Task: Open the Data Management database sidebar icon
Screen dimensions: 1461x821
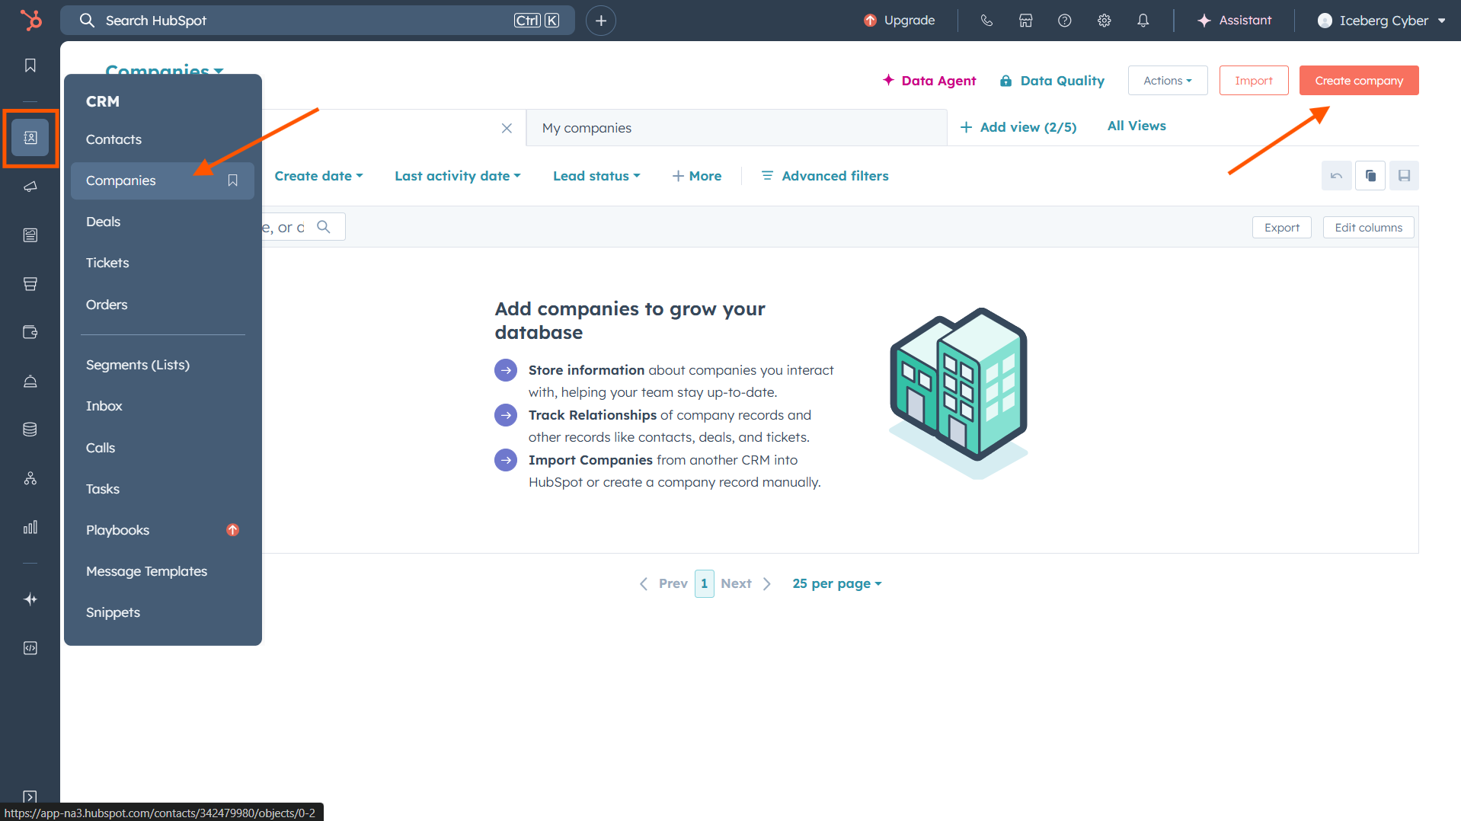Action: pos(30,430)
